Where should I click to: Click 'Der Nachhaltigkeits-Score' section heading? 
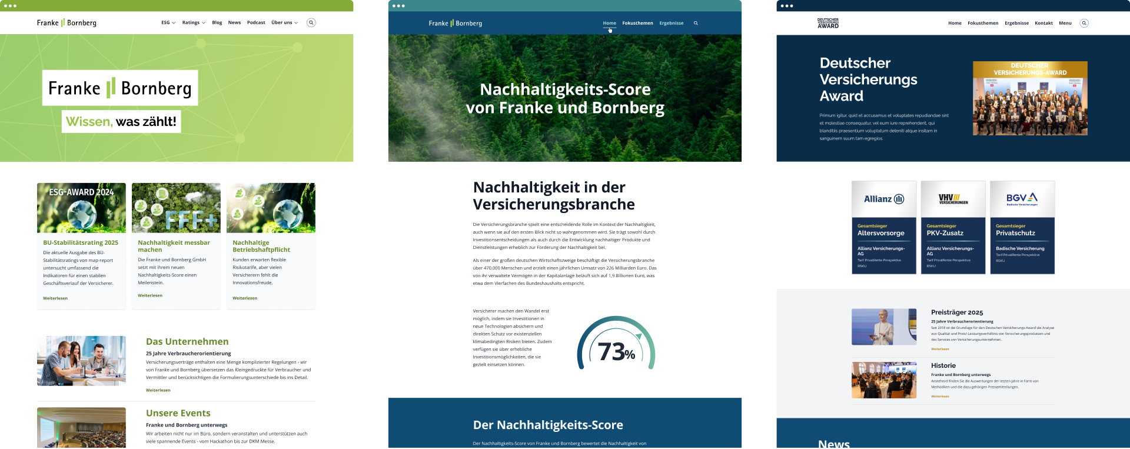tap(548, 425)
